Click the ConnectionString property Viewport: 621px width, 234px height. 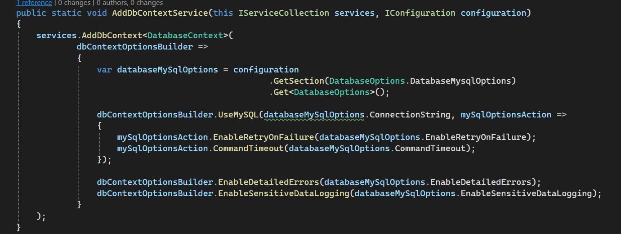(410, 115)
